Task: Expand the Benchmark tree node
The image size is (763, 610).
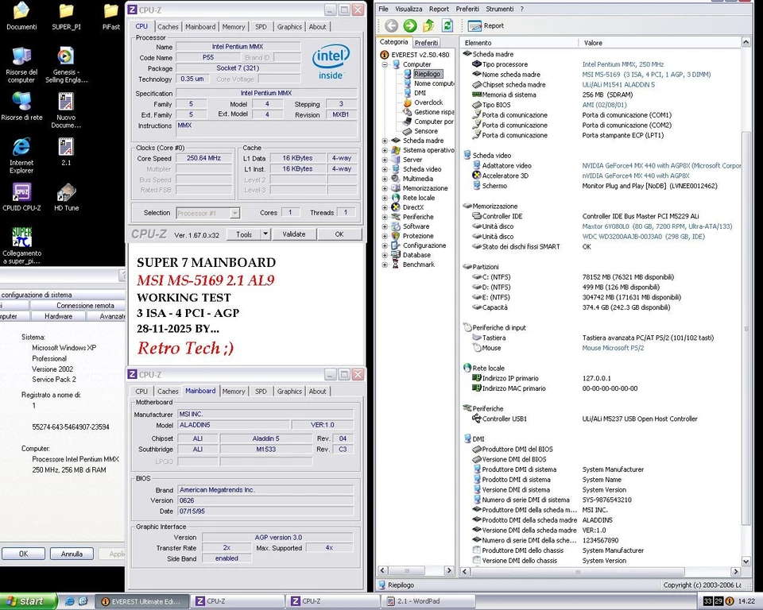Action: tap(385, 264)
